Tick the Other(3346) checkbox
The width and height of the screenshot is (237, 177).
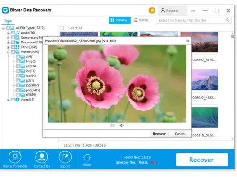[13, 47]
